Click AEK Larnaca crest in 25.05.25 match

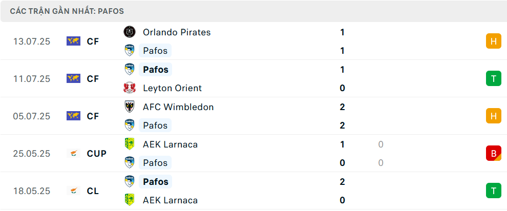130,144
